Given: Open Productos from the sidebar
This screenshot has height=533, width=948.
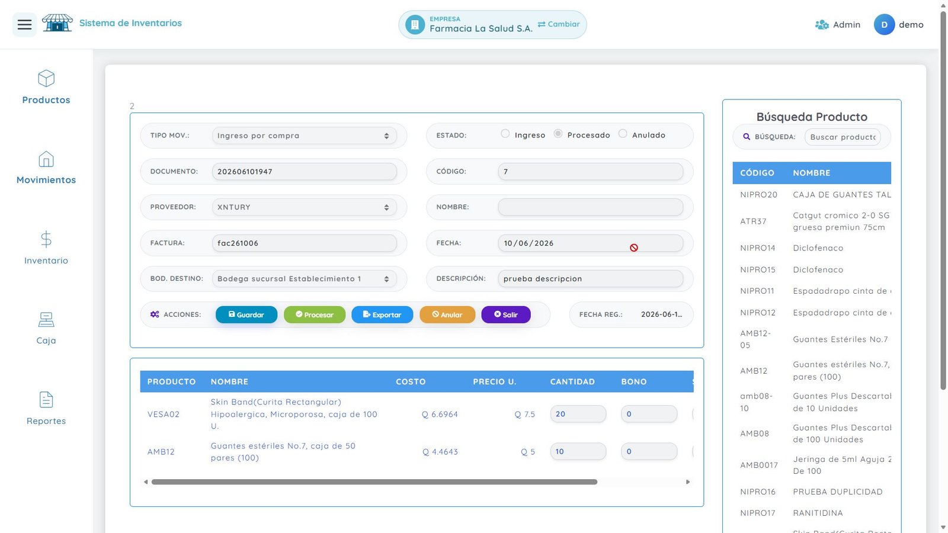Looking at the screenshot, I should point(46,88).
